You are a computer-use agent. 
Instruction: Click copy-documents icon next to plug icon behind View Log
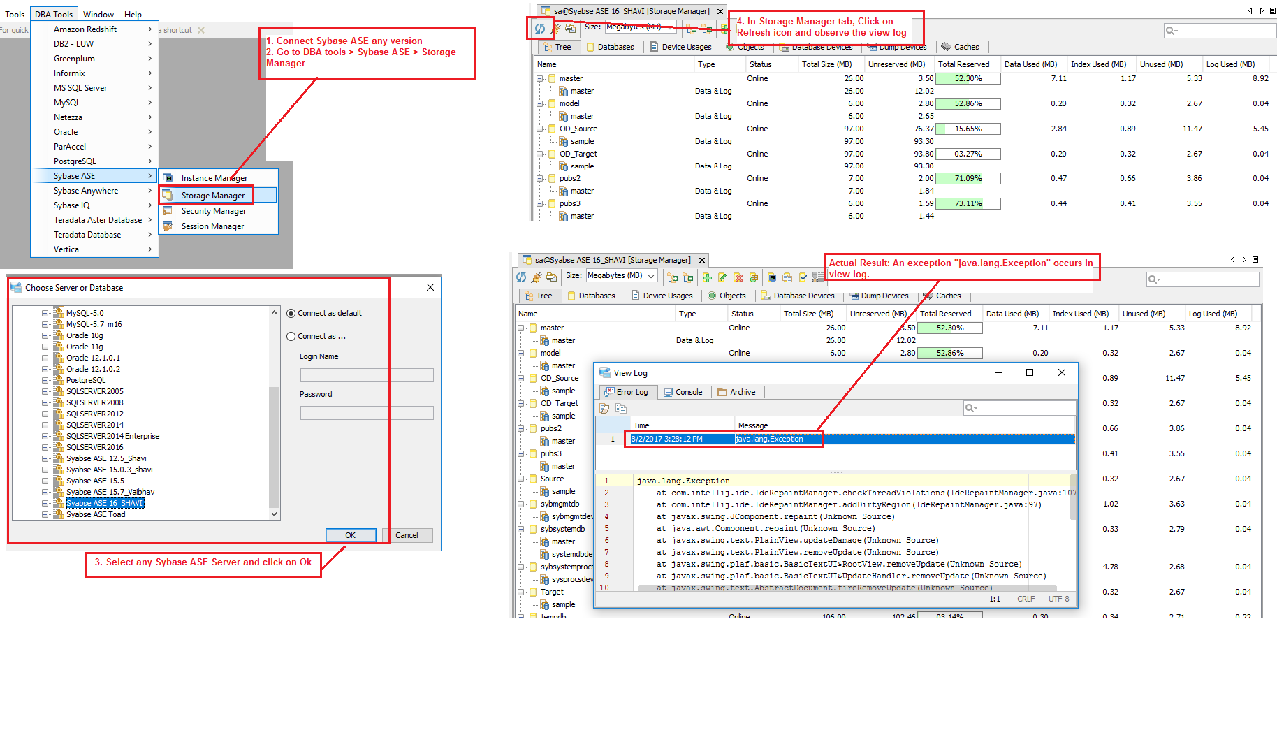point(551,277)
